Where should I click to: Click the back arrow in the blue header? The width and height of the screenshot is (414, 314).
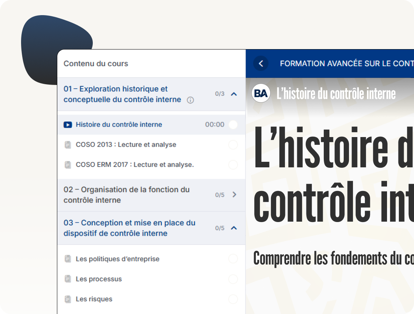261,64
